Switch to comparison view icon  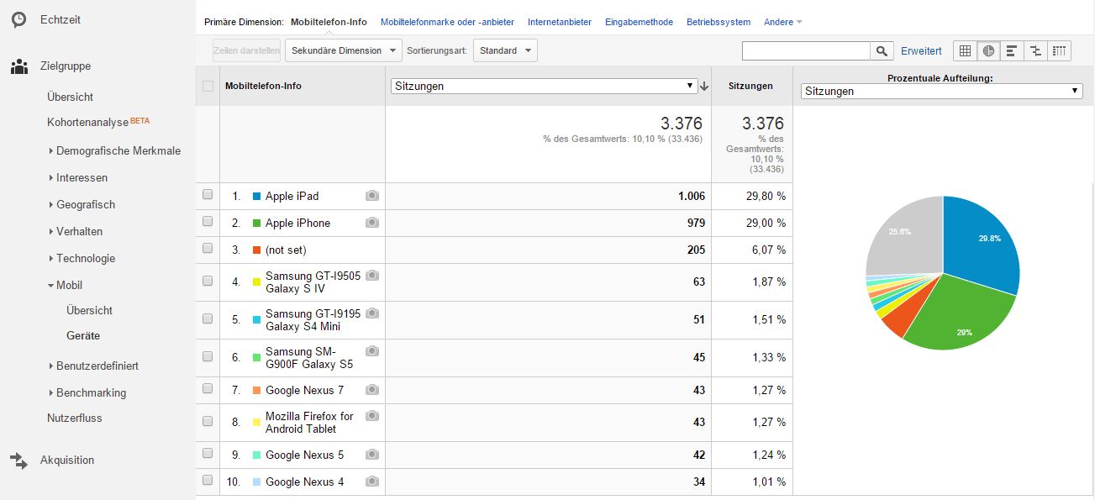tap(1035, 51)
